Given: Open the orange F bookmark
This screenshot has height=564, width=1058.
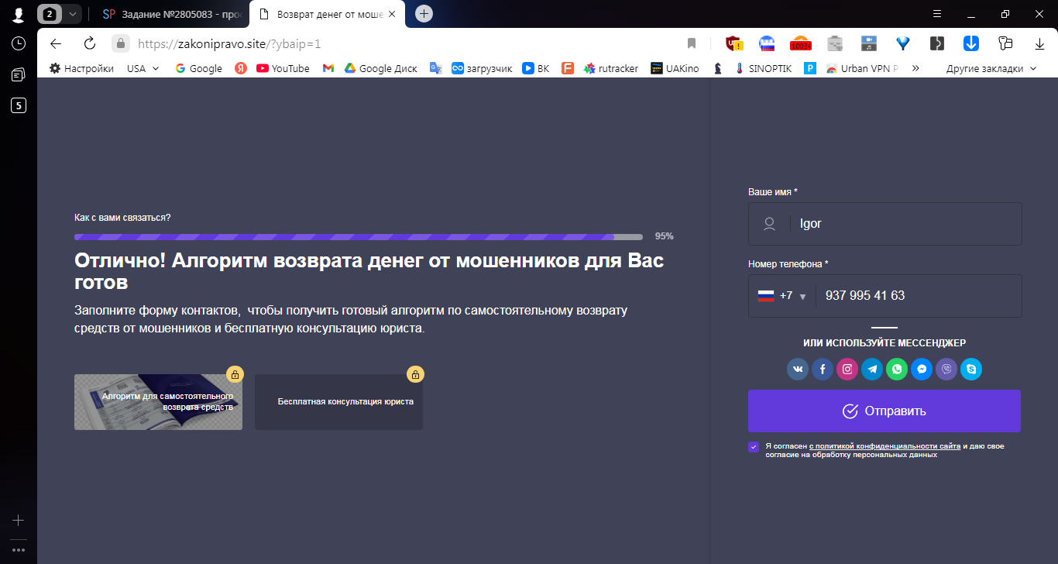Looking at the screenshot, I should (568, 68).
